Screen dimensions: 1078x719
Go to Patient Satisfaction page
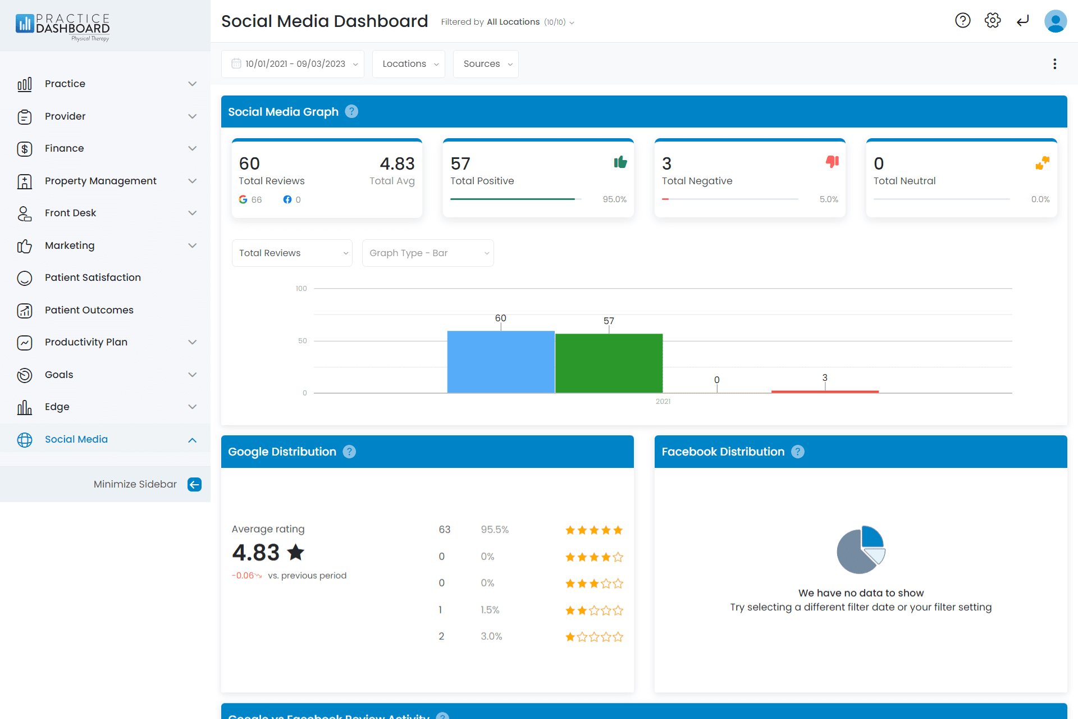(x=105, y=277)
